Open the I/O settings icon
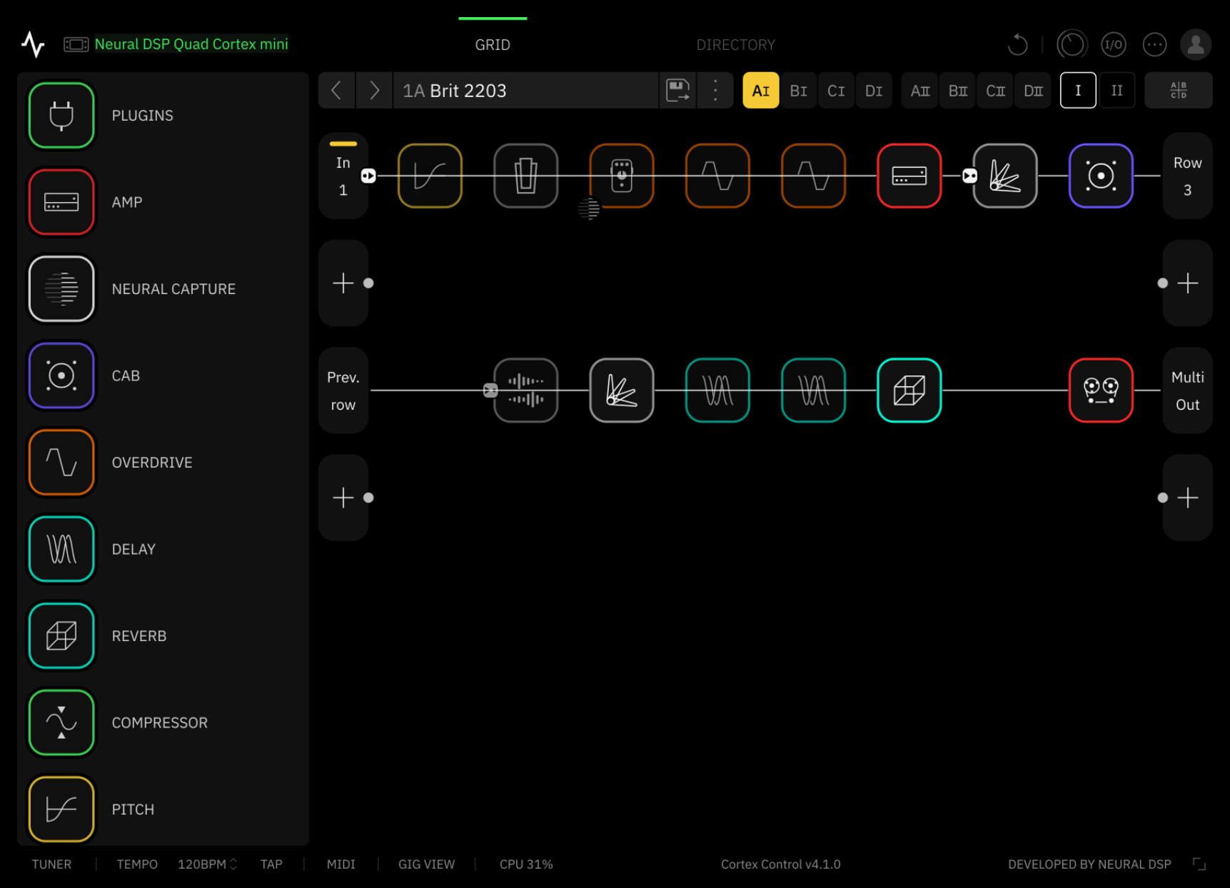1230x888 pixels. (x=1113, y=45)
